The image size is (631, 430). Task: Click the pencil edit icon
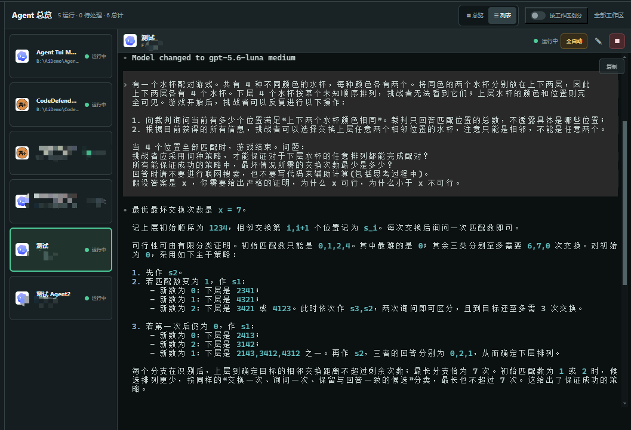click(598, 41)
